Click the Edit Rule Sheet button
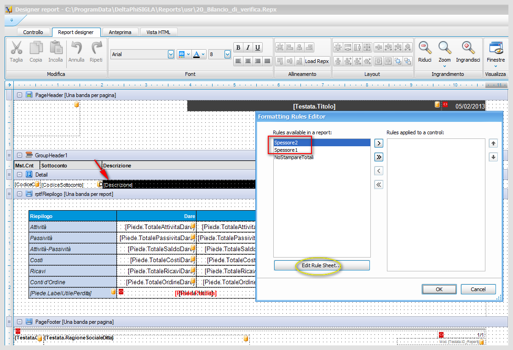Viewport: 513px width, 350px height. [322, 265]
